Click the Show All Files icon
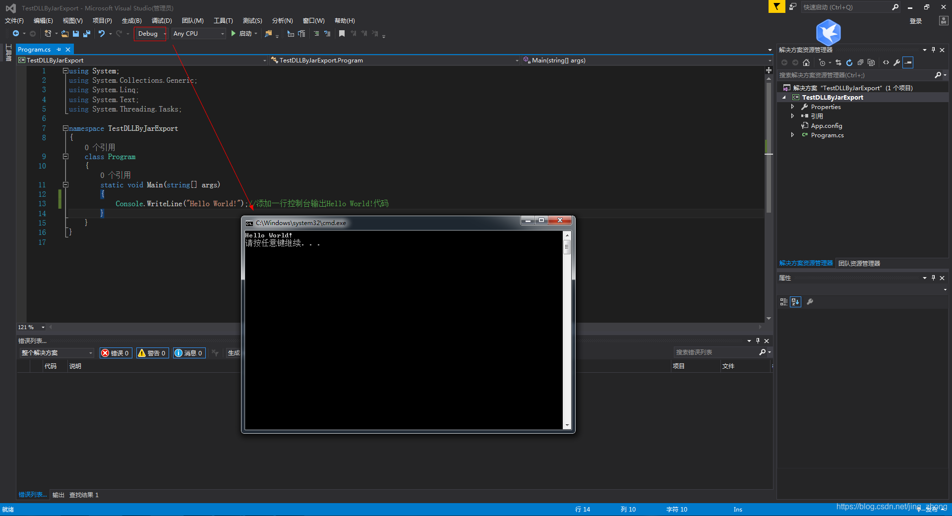Screen dimensions: 952x516 click(x=871, y=62)
